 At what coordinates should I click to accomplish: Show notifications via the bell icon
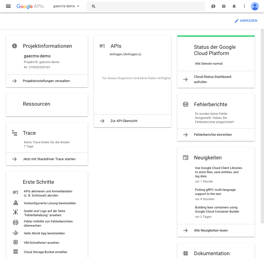coord(234,6)
